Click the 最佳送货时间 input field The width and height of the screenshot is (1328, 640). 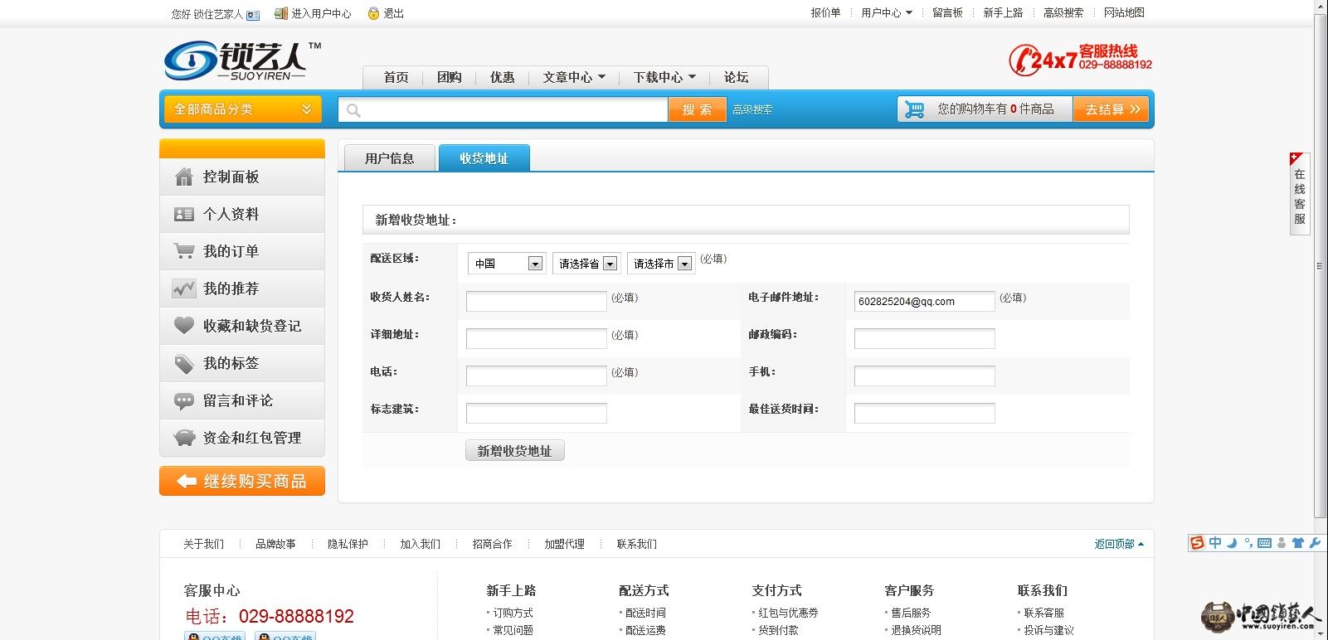[925, 413]
